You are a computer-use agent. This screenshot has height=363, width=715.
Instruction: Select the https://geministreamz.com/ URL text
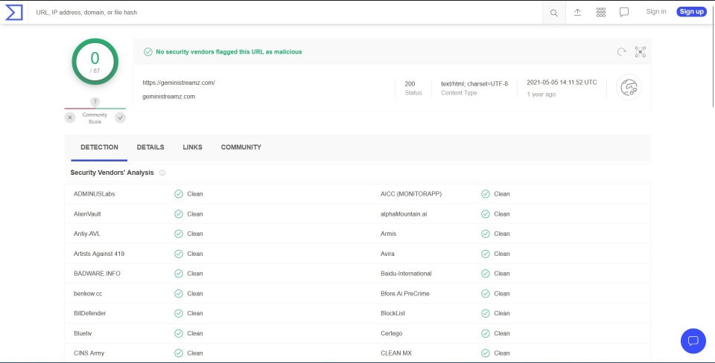(179, 83)
